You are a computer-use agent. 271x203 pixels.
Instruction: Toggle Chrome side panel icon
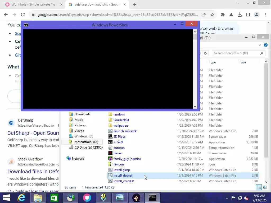tap(248, 15)
